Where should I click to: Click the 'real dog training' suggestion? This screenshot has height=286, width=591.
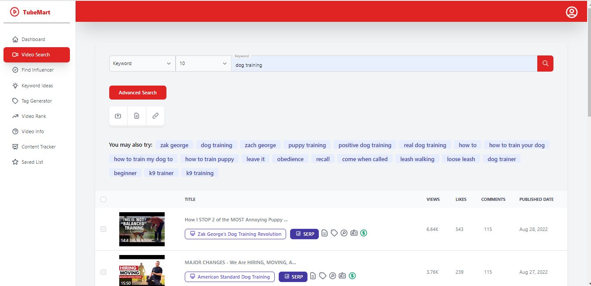425,145
